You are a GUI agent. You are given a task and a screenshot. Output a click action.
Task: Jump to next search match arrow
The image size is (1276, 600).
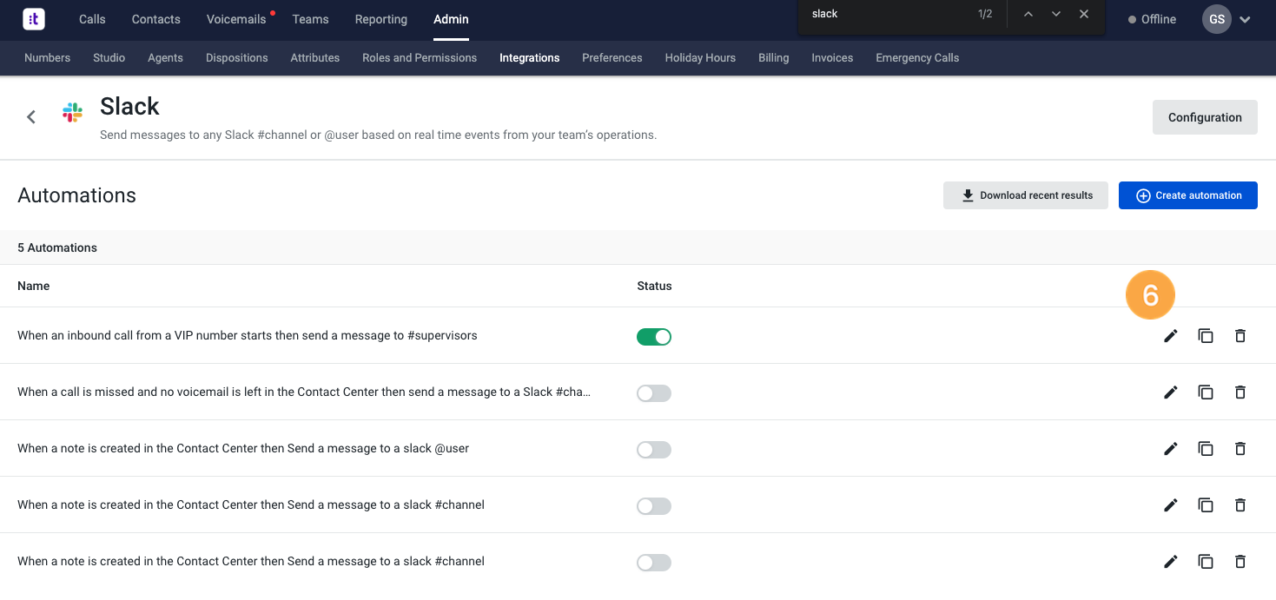click(x=1056, y=14)
